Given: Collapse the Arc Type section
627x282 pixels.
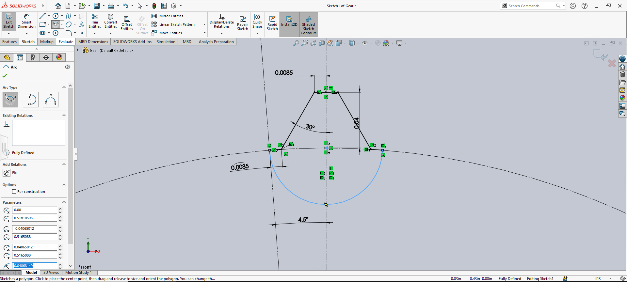Looking at the screenshot, I should (64, 87).
